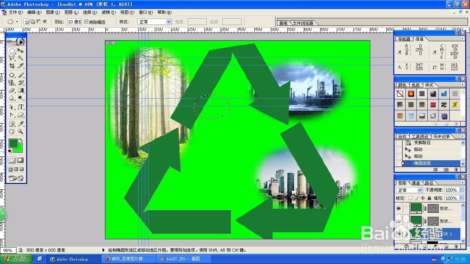This screenshot has height=264, width=470.
Task: Choose Add to selection mode
Action: click(32, 22)
